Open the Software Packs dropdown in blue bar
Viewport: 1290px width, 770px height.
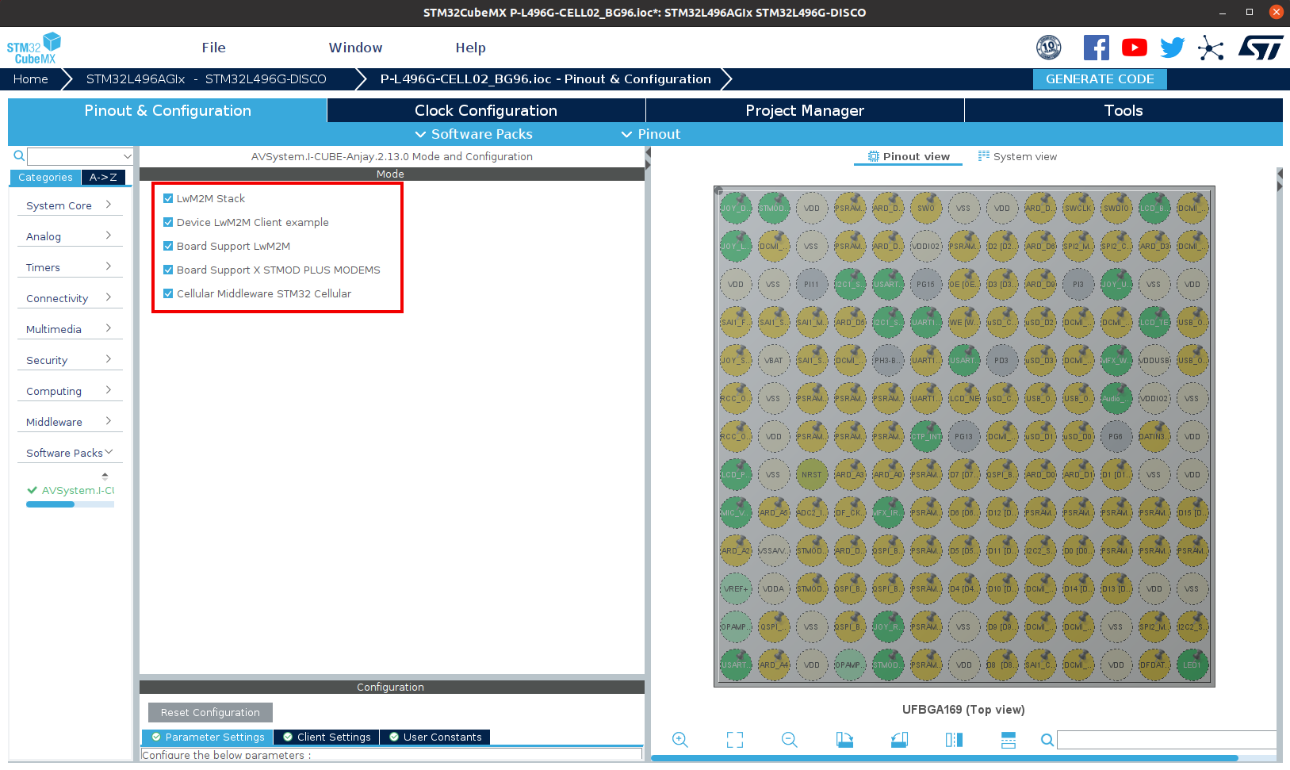[x=474, y=134]
